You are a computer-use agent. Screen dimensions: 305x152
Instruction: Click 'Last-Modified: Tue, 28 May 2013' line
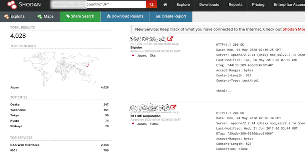pos(257,60)
